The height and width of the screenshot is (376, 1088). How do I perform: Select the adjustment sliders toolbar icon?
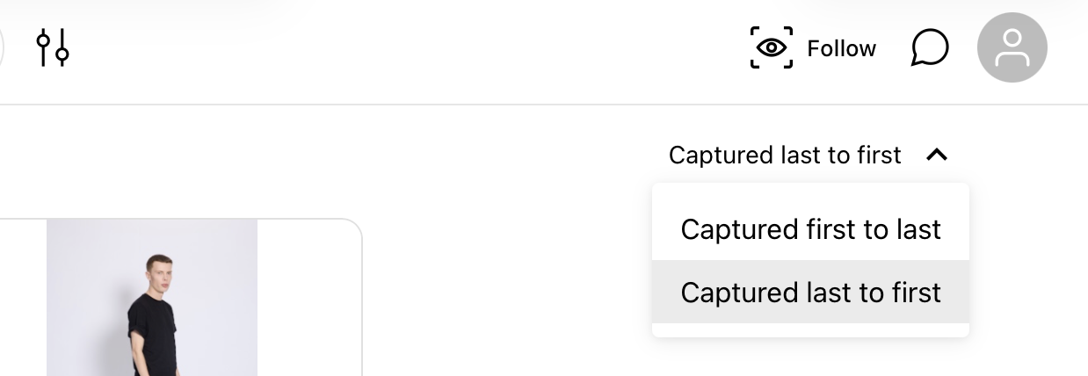coord(53,47)
